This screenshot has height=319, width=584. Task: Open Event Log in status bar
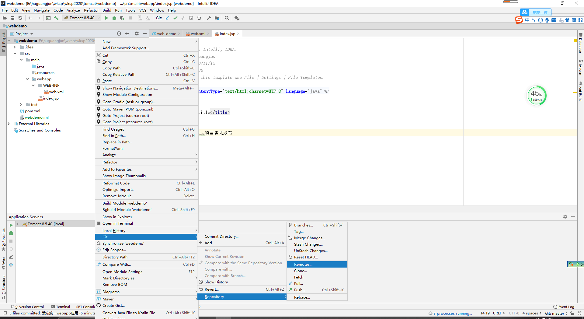point(564,307)
